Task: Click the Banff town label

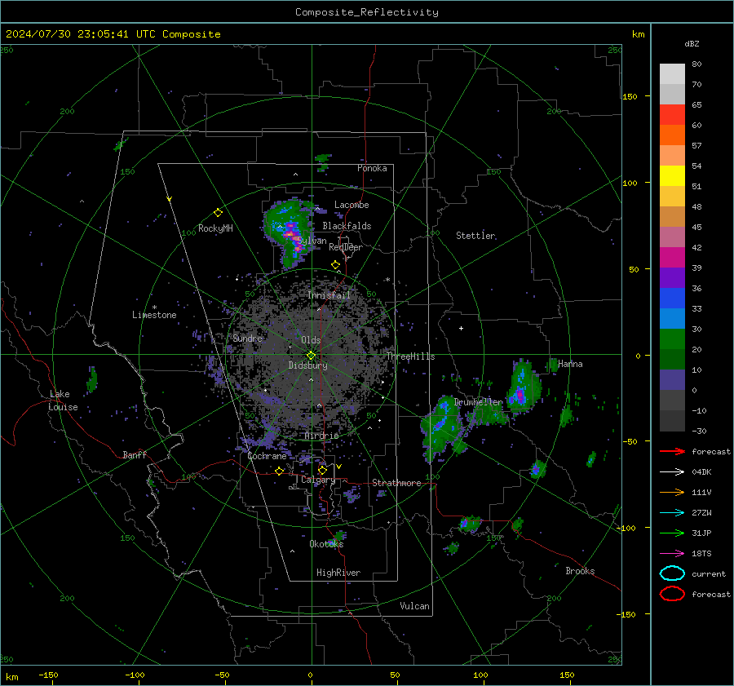Action: (x=135, y=454)
